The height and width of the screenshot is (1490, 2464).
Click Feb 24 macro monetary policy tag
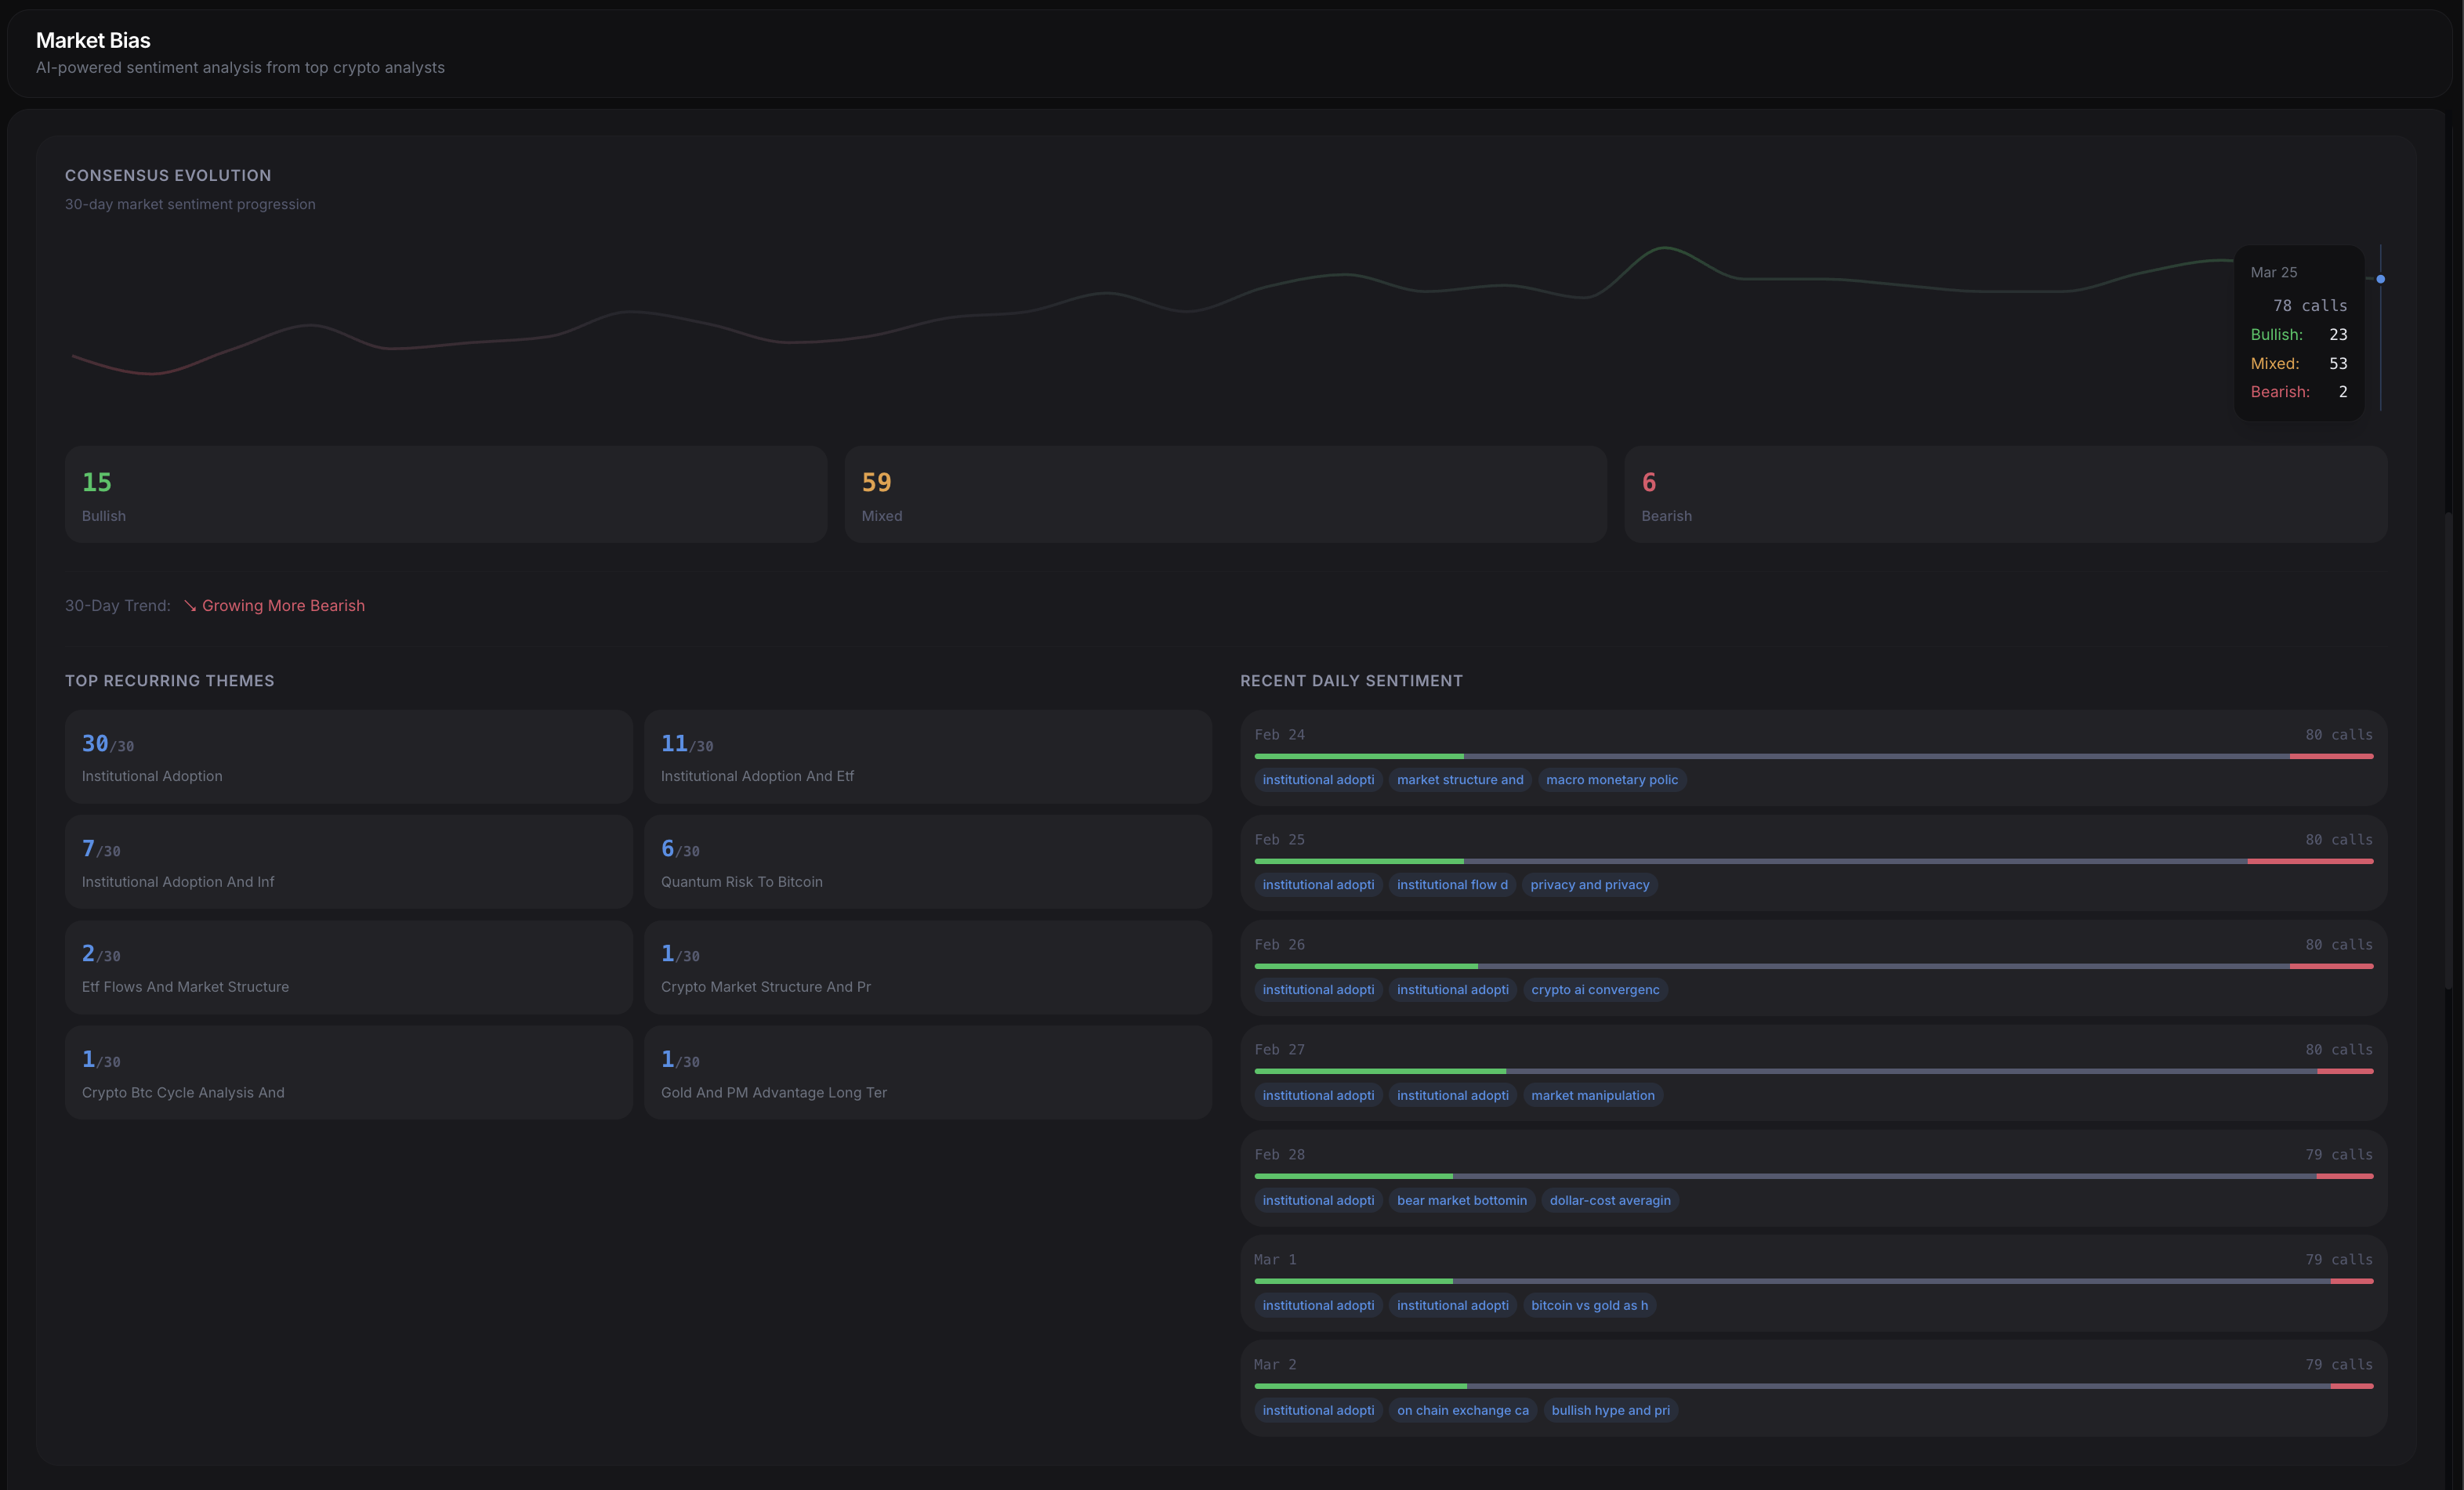pyautogui.click(x=1611, y=779)
